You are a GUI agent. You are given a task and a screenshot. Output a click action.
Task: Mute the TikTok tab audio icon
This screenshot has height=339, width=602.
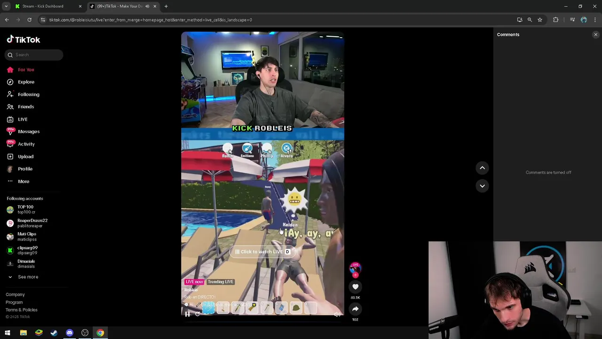coord(147,6)
